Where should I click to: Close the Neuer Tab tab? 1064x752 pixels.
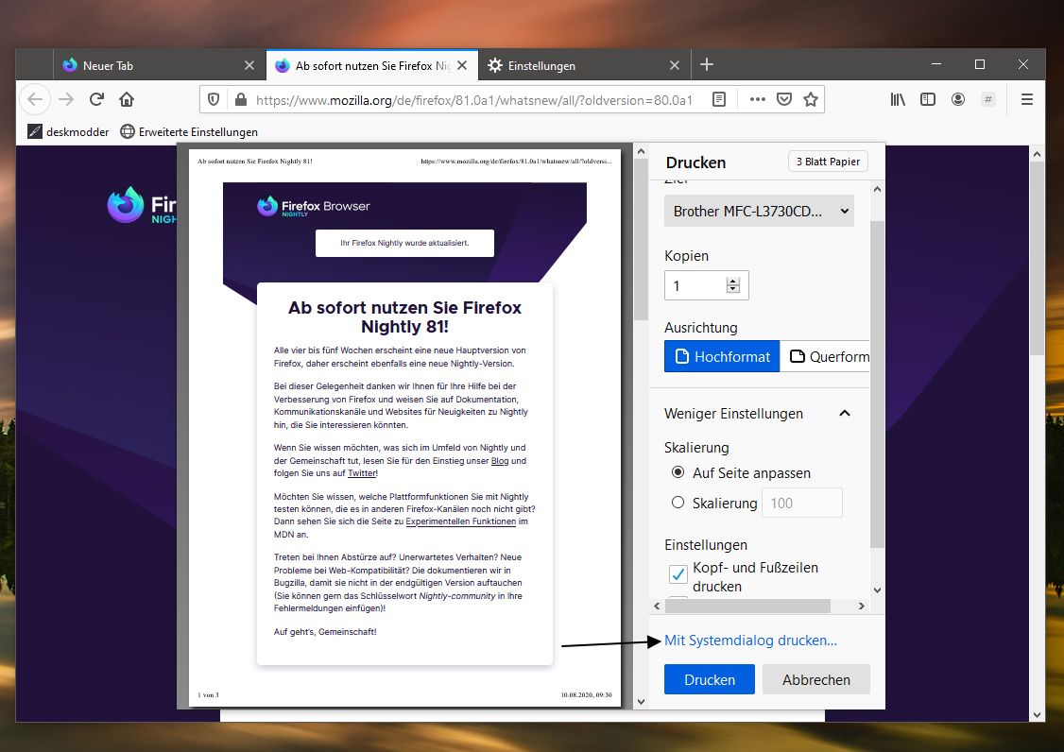(x=249, y=65)
